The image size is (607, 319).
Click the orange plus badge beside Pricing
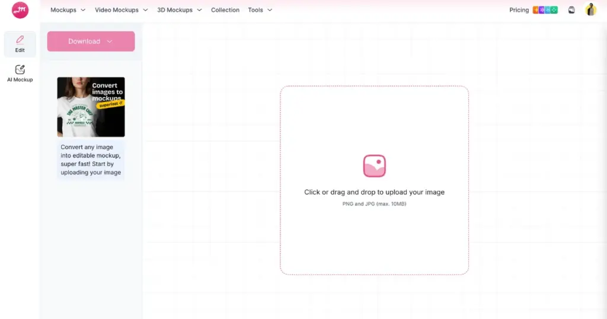[x=536, y=10]
